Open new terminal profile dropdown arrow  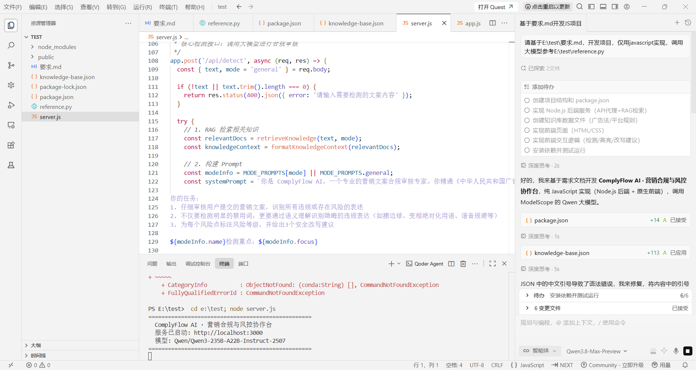point(399,264)
